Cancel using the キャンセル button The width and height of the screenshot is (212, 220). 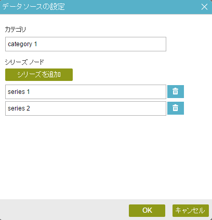click(x=191, y=211)
